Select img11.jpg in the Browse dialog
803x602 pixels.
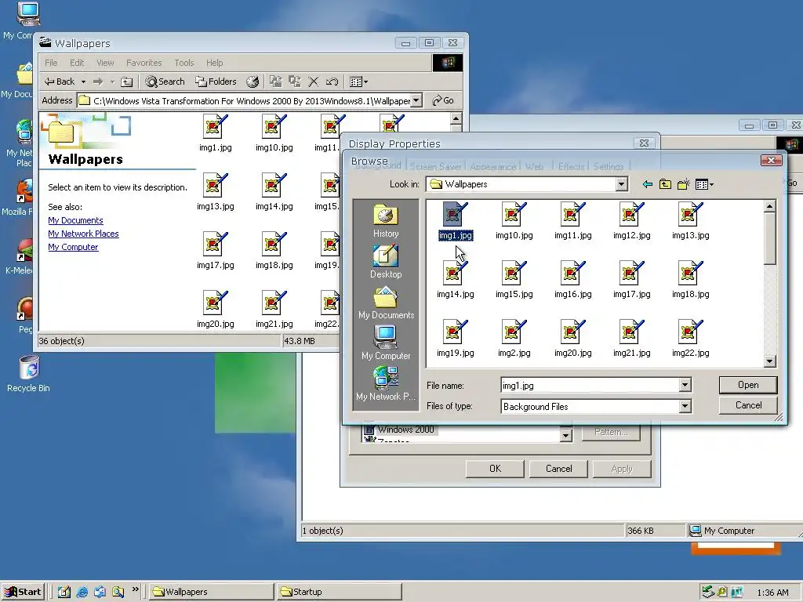[573, 222]
